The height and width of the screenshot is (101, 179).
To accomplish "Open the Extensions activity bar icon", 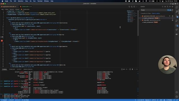I will [177, 25].
